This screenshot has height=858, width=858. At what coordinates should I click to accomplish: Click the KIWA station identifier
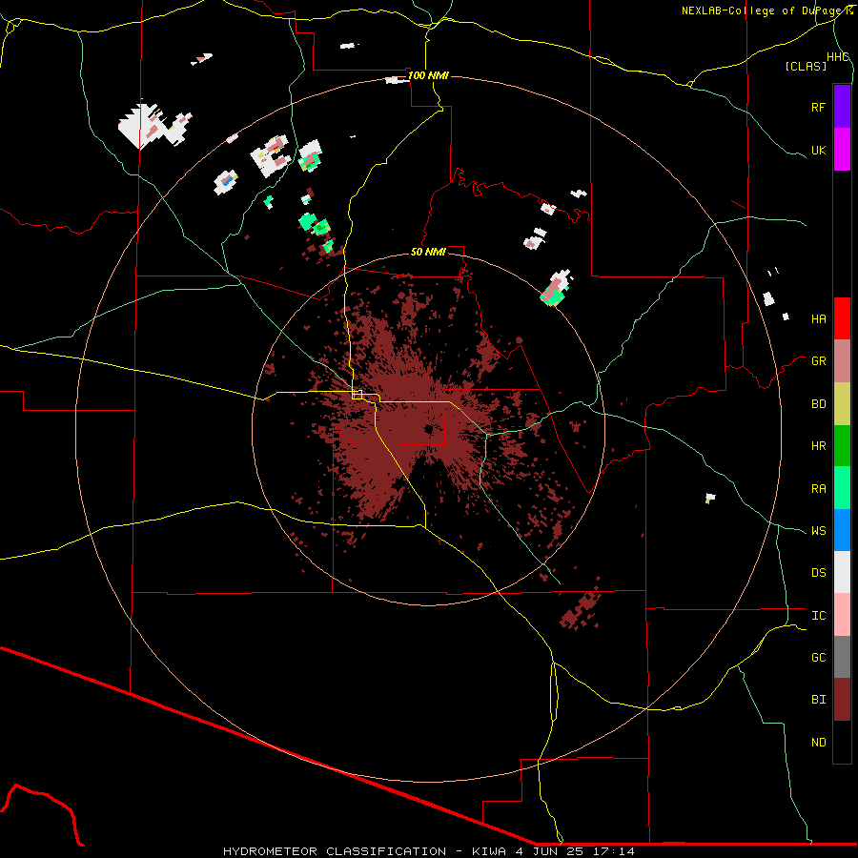coord(489,851)
